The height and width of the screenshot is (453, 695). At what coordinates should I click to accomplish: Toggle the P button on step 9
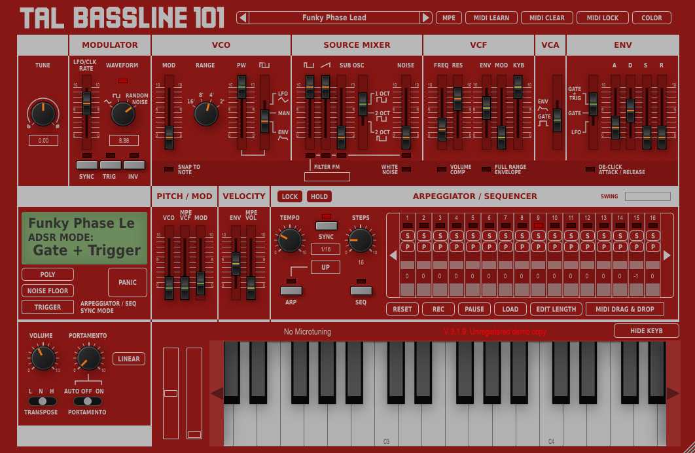[x=538, y=247]
